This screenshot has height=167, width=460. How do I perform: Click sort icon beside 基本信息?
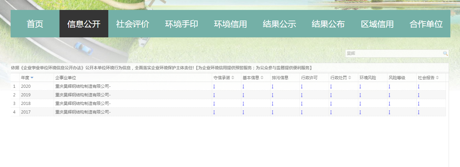(x=262, y=78)
